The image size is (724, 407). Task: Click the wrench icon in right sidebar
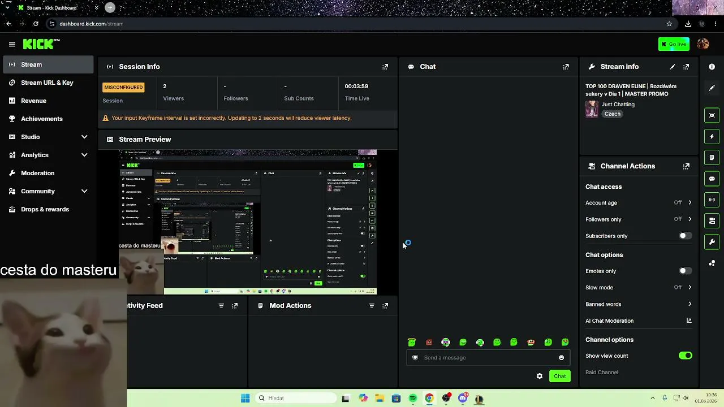pos(712,242)
